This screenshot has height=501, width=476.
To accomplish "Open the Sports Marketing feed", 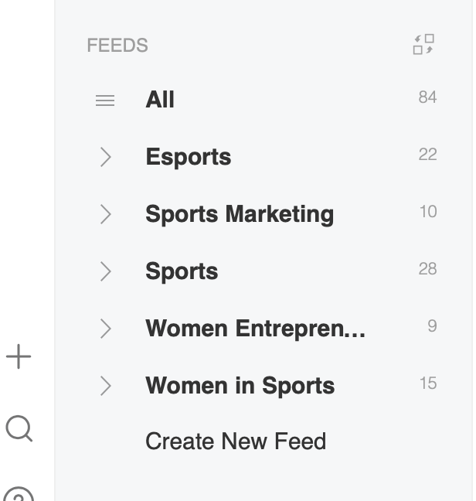I will click(240, 214).
